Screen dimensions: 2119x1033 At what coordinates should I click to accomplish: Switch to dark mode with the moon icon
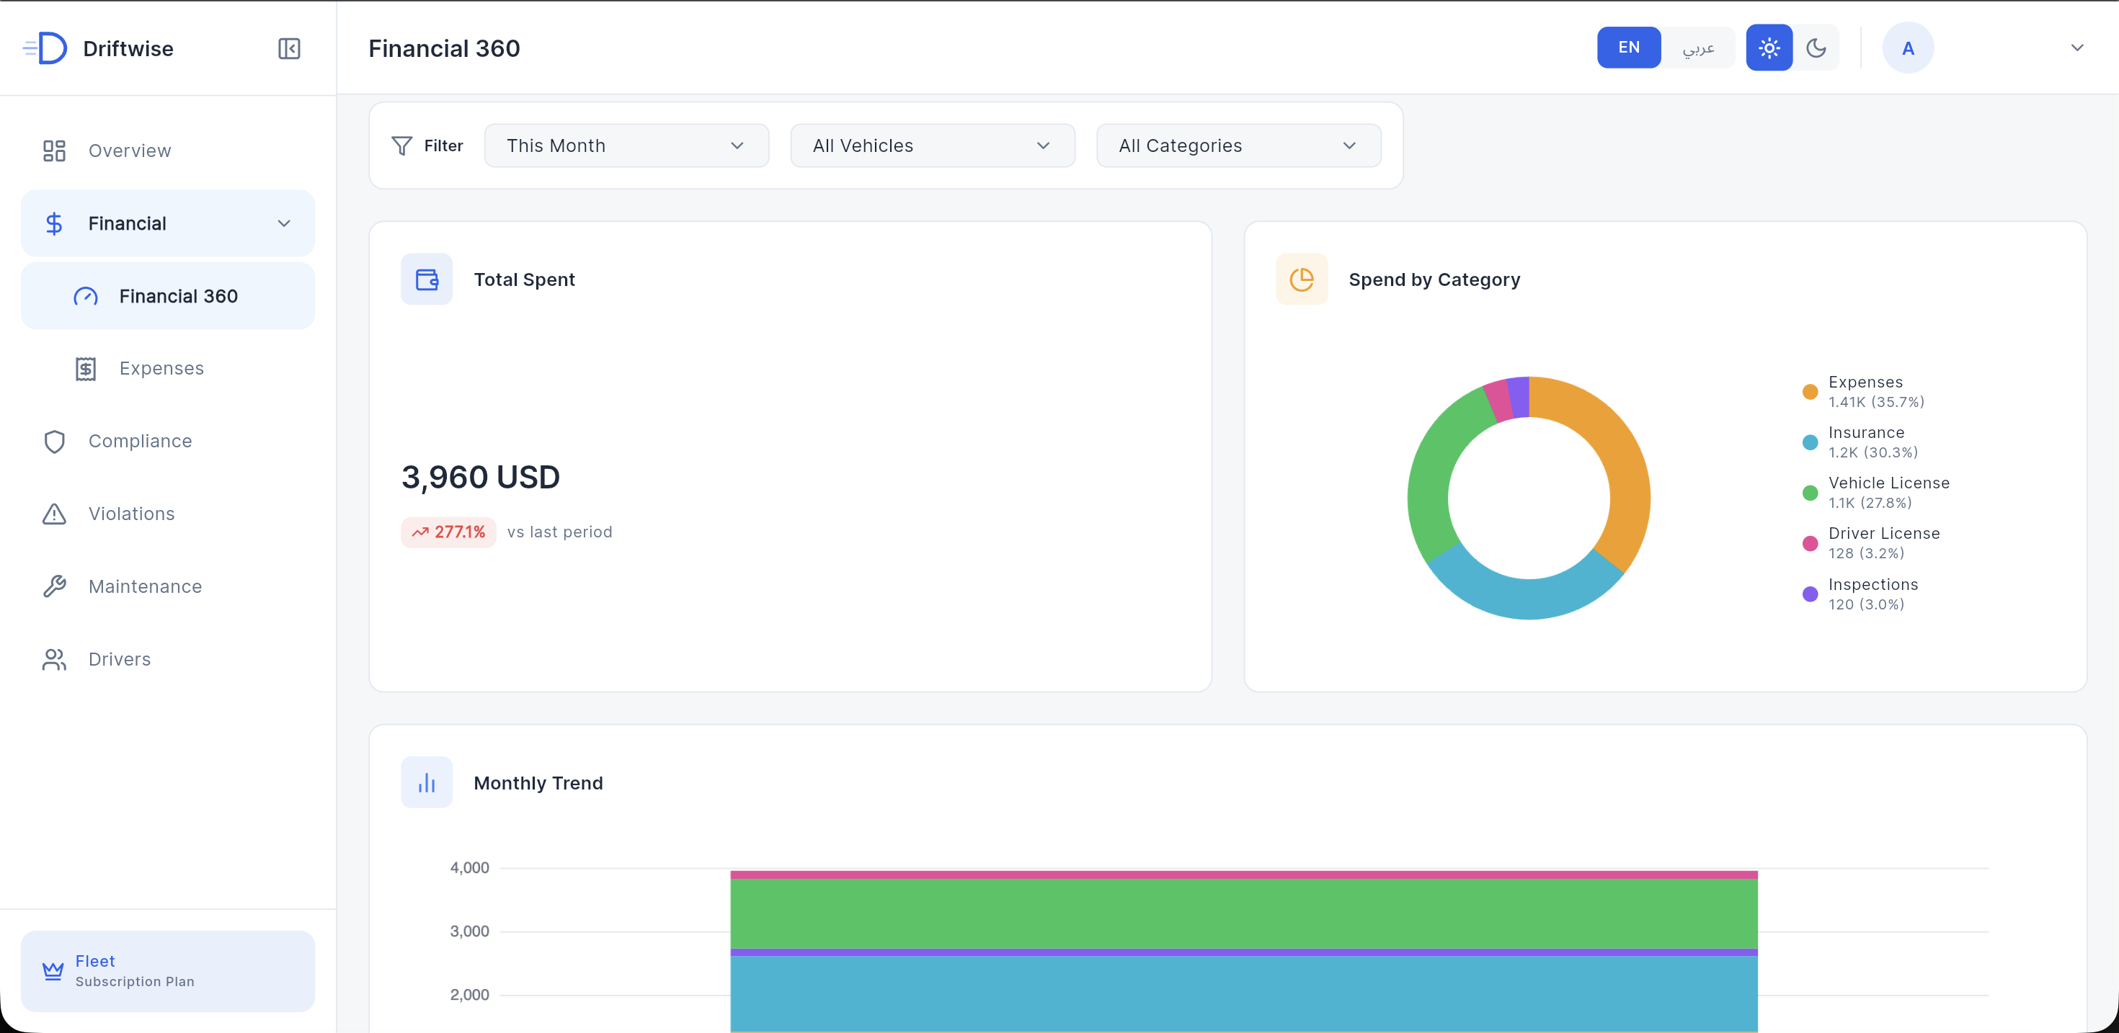pyautogui.click(x=1817, y=47)
